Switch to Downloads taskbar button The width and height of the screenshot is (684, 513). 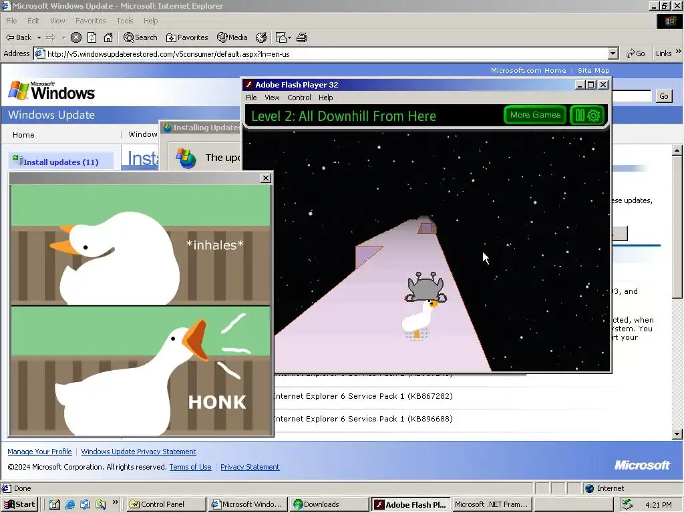pyautogui.click(x=329, y=504)
